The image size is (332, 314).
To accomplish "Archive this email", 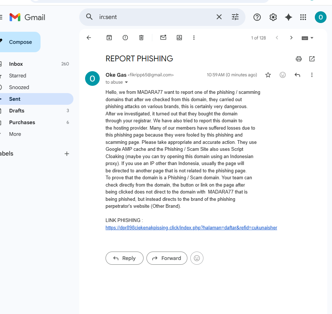I will pos(109,38).
